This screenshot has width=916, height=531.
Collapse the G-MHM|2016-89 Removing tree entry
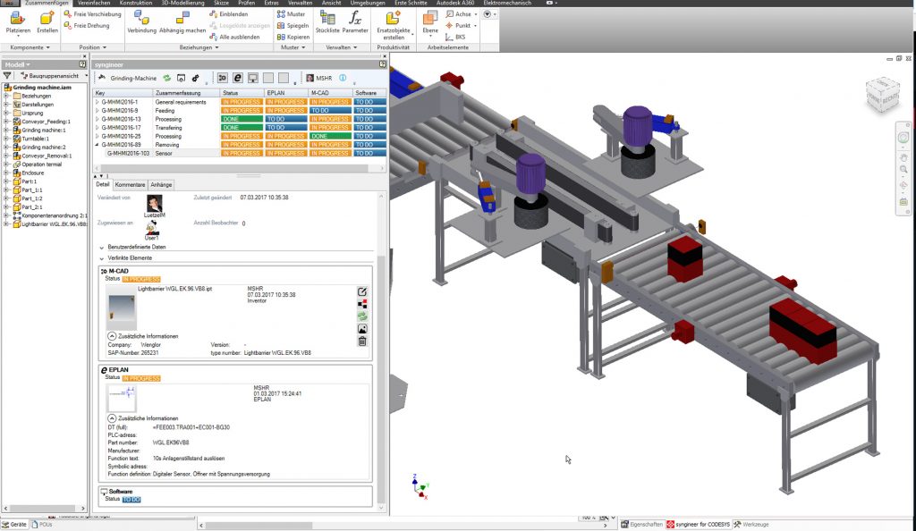(95, 145)
